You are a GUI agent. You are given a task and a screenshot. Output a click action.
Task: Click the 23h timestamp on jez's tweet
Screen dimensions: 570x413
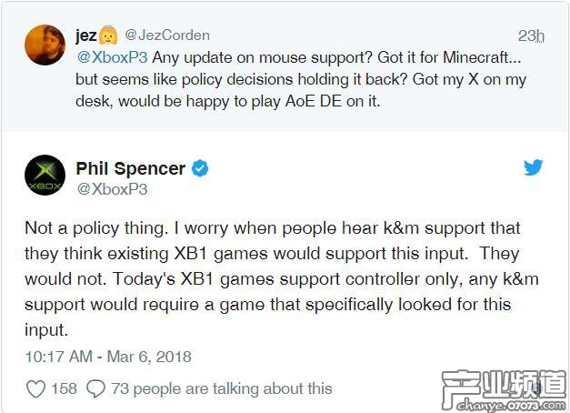(x=530, y=36)
